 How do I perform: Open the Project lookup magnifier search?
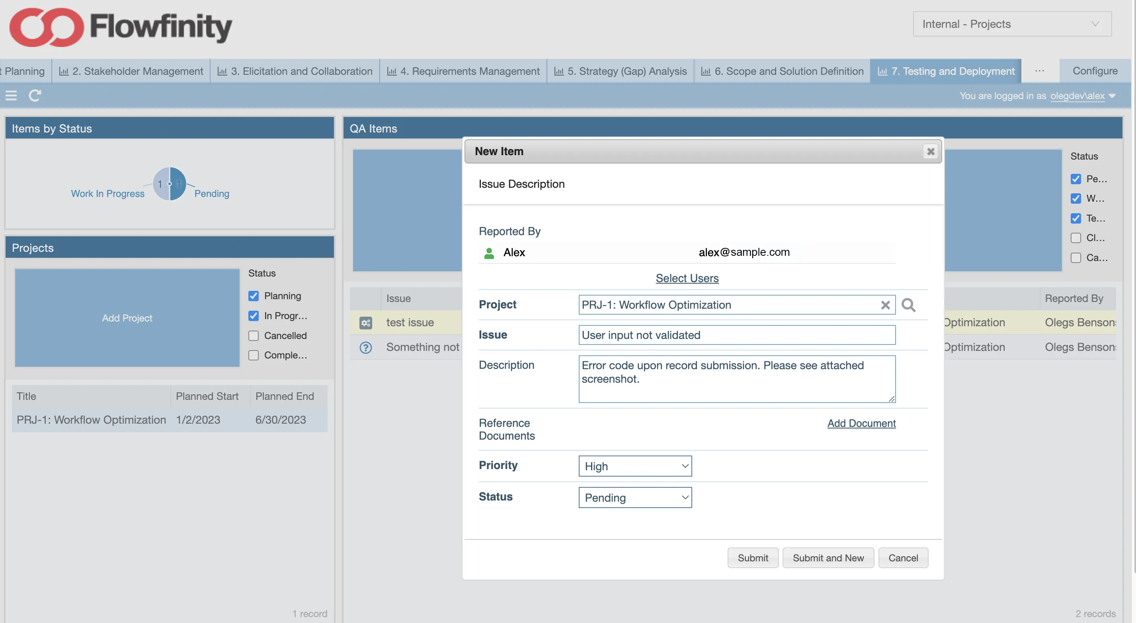(909, 305)
